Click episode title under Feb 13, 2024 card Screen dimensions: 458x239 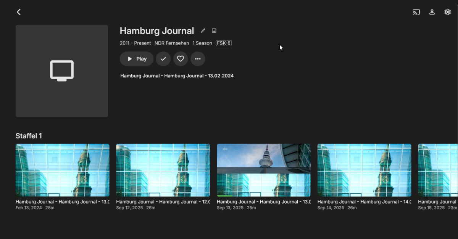(63, 202)
